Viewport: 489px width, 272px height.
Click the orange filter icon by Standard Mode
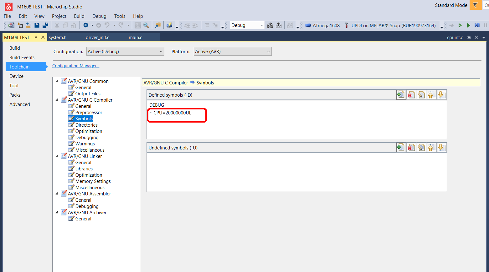(475, 5)
